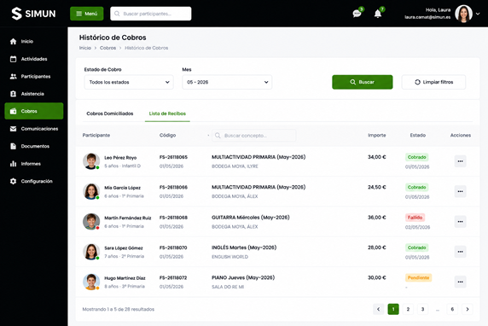Click Hugo Martínez Díaz's avatar
Viewport: 488px width, 326px height.
tap(91, 282)
